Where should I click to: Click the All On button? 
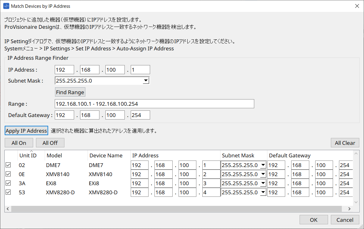coord(19,143)
